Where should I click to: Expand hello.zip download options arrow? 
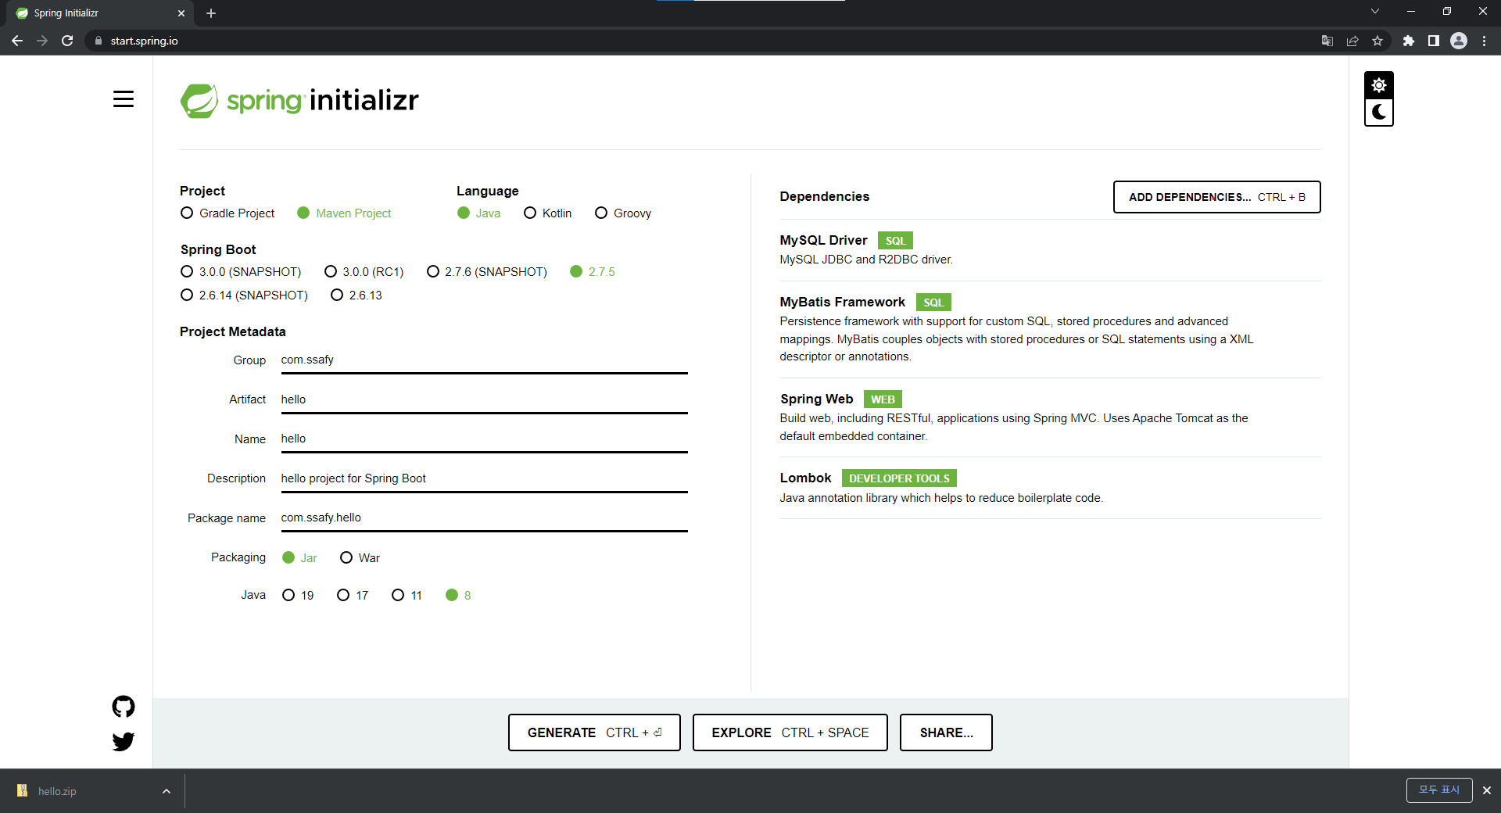click(x=167, y=791)
